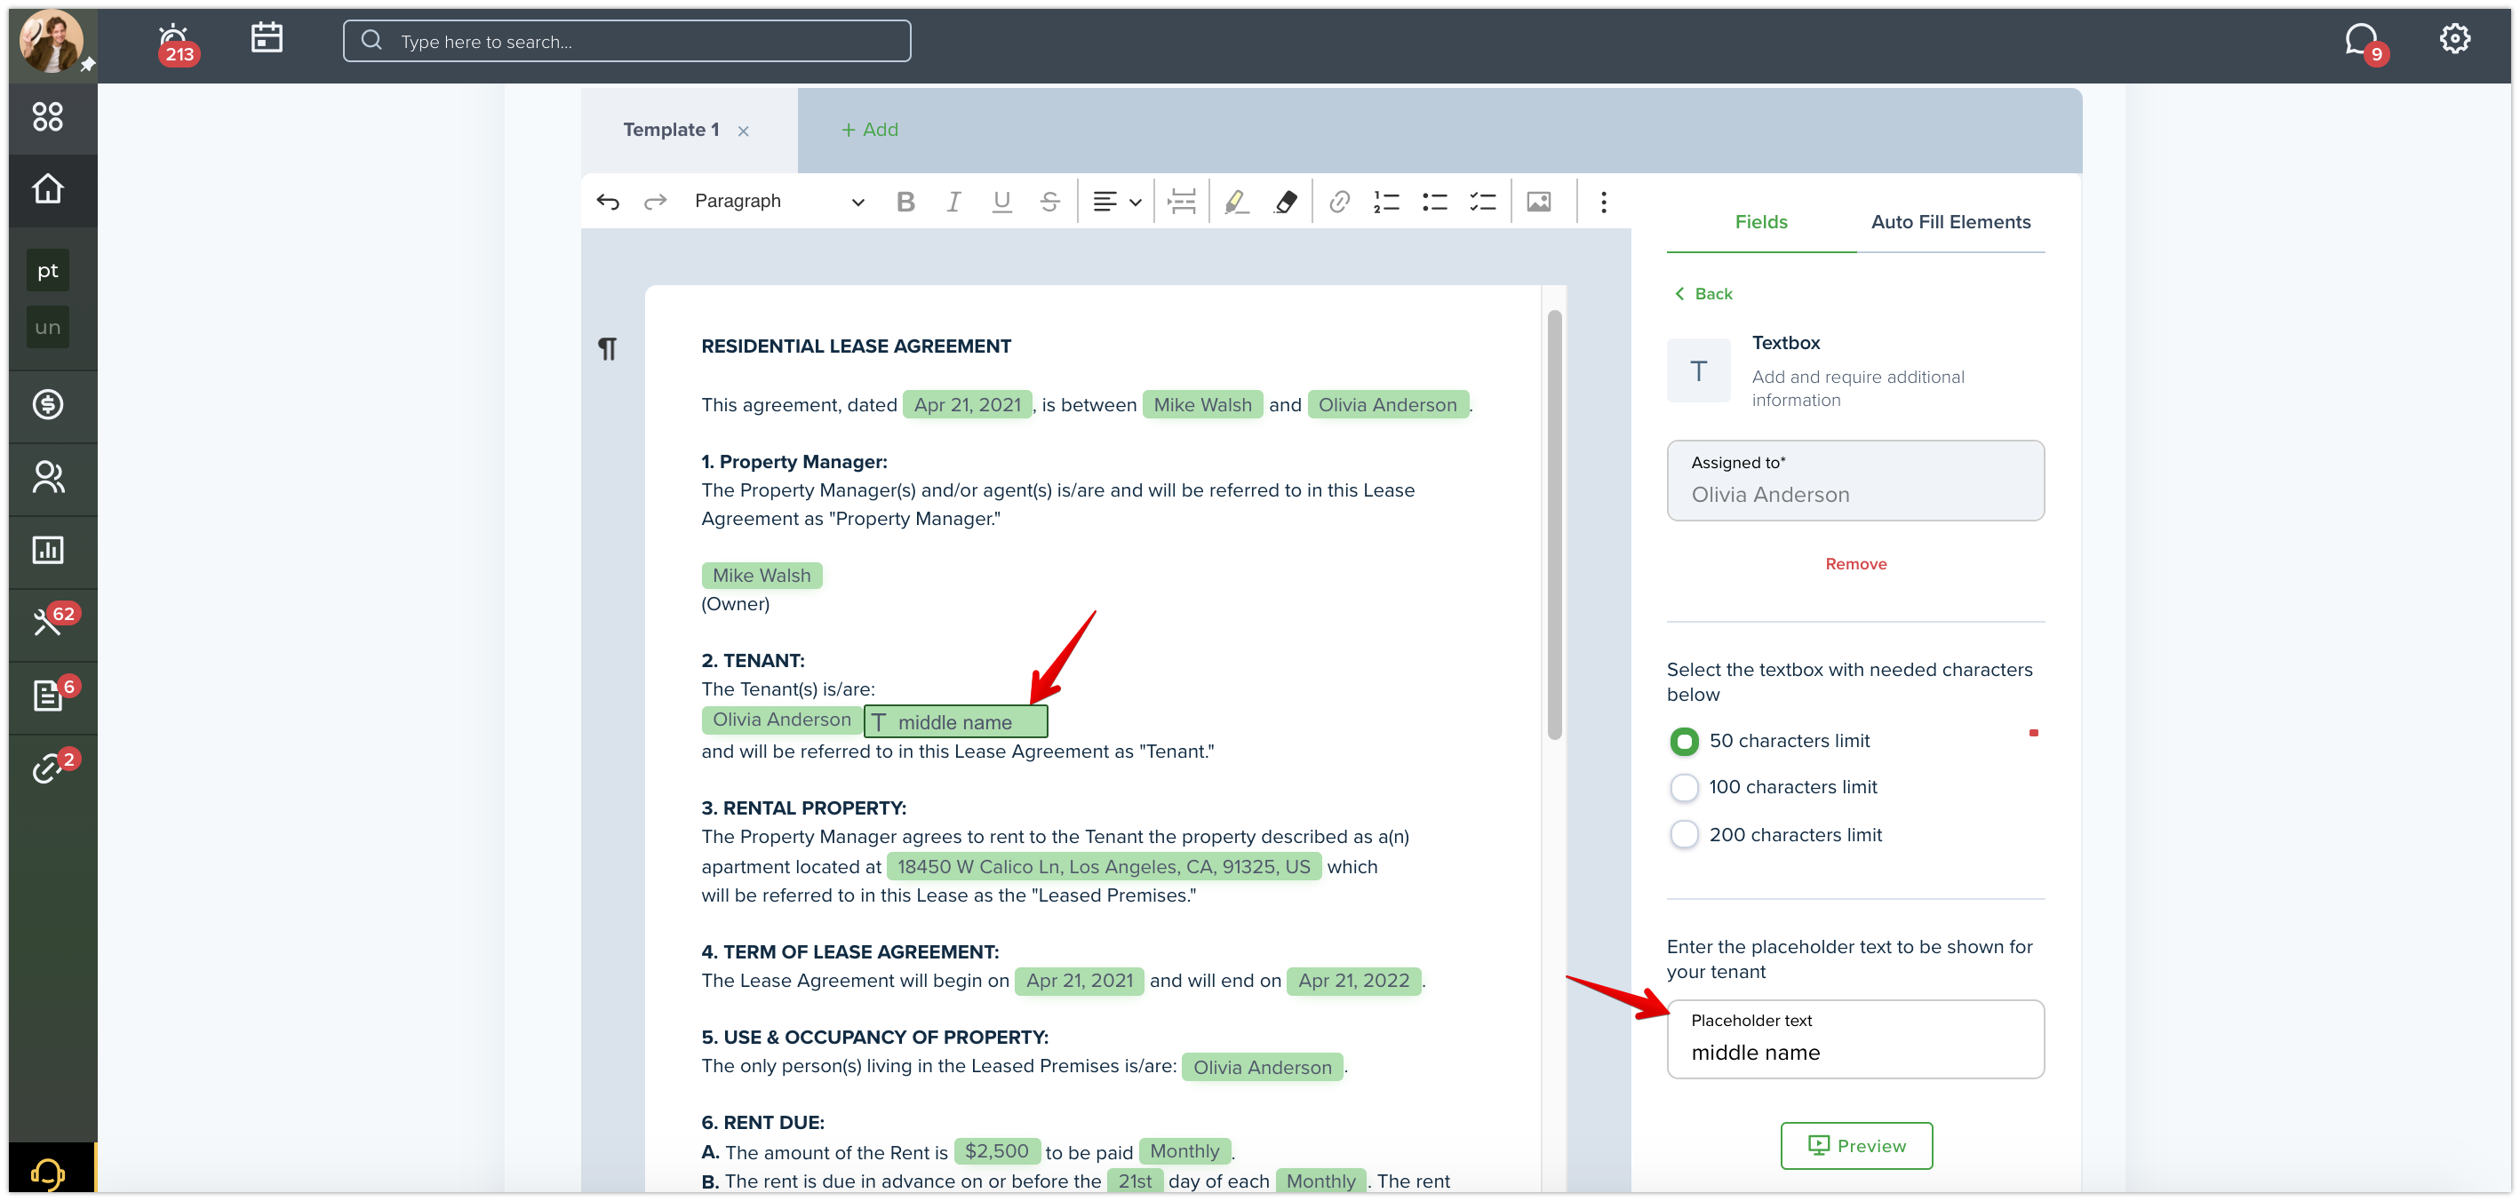Open the user profile avatar
This screenshot has width=2520, height=1201.
[x=51, y=41]
